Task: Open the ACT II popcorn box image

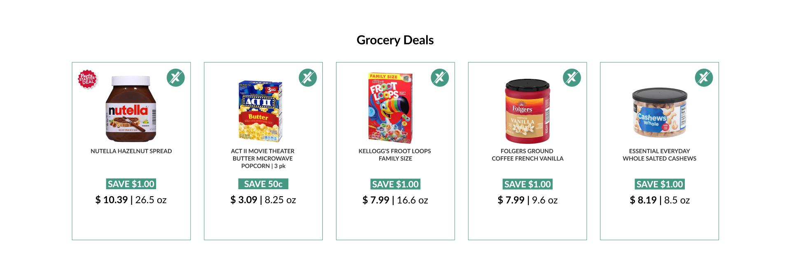Action: pyautogui.click(x=261, y=111)
